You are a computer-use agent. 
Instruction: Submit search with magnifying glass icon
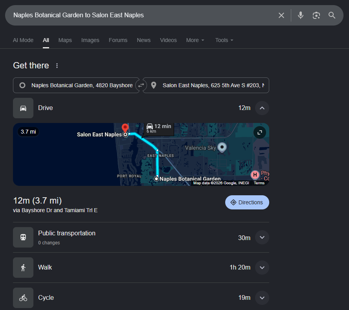pyautogui.click(x=332, y=15)
